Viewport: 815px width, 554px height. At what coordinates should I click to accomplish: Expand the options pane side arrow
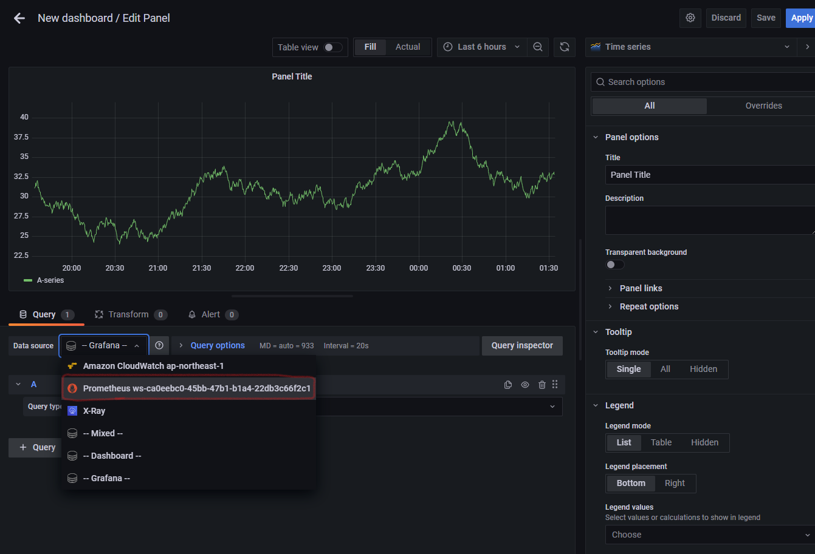coord(808,47)
